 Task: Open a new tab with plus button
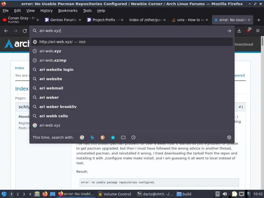(259, 20)
